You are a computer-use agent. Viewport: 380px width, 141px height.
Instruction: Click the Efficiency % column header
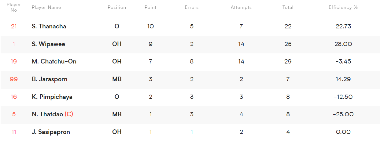click(343, 7)
